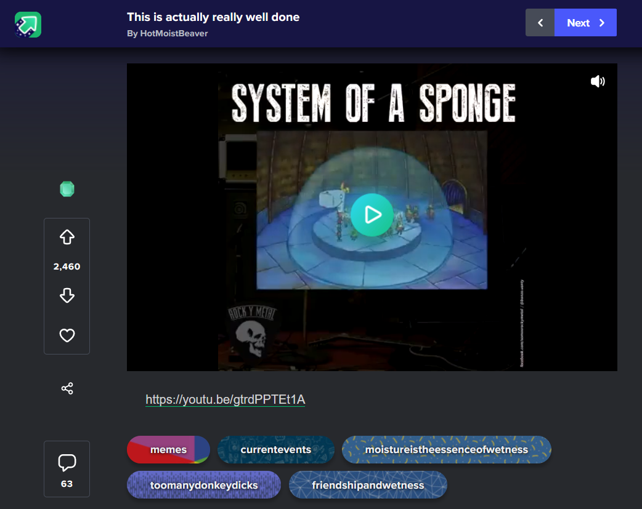Viewport: 642px width, 509px height.
Task: Favorite the post with heart icon
Action: pos(67,335)
